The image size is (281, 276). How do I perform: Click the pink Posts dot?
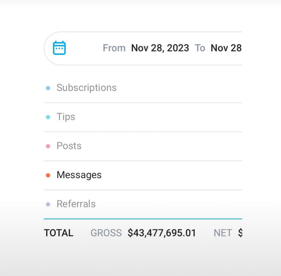(x=48, y=146)
